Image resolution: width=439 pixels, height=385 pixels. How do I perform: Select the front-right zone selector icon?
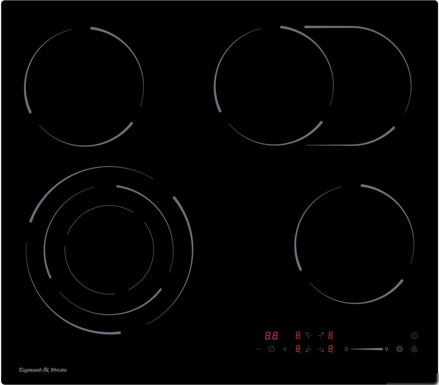tap(321, 350)
